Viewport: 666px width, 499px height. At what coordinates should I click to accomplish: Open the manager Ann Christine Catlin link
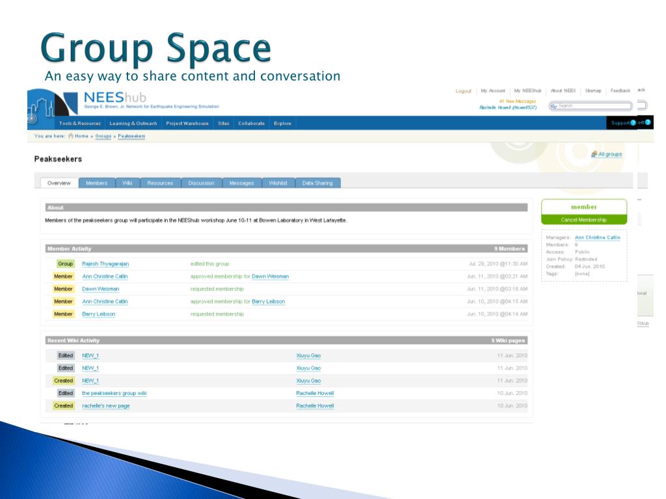tap(598, 238)
